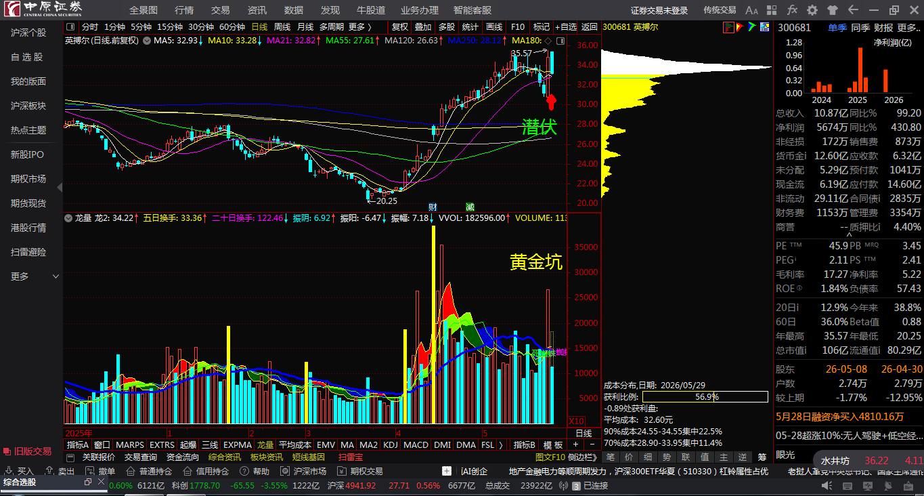
Task: Click the 获利比例 56.9% bar
Action: pyautogui.click(x=705, y=397)
